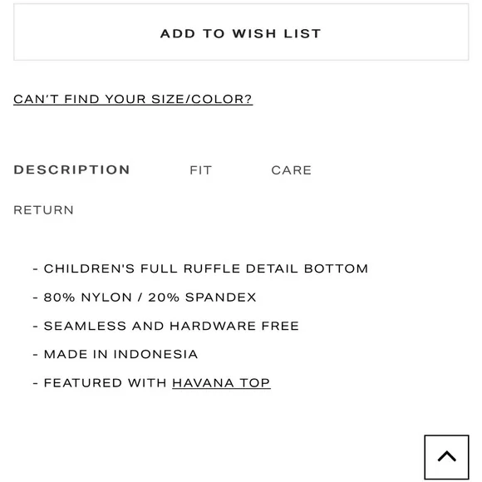
Task: Open the Return tab
Action: tap(43, 210)
